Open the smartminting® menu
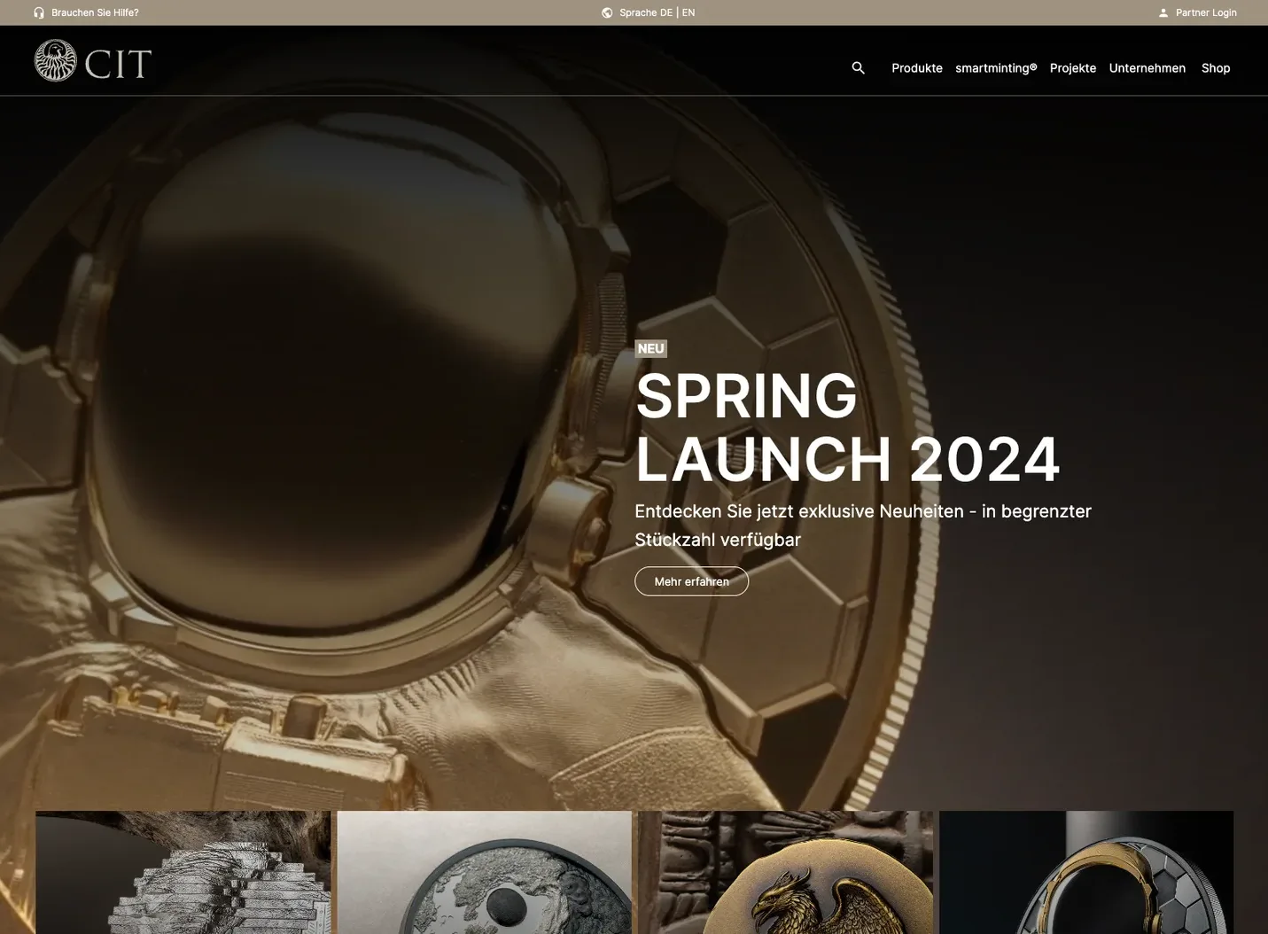1268x934 pixels. pos(996,68)
